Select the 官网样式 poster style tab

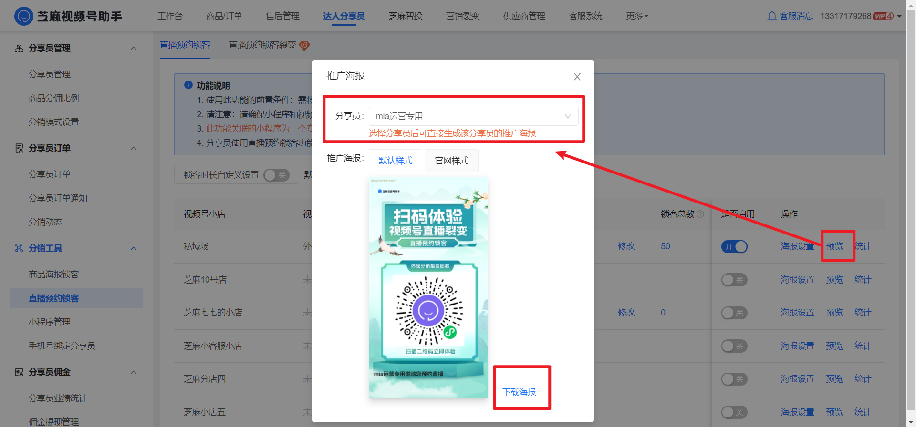click(452, 161)
